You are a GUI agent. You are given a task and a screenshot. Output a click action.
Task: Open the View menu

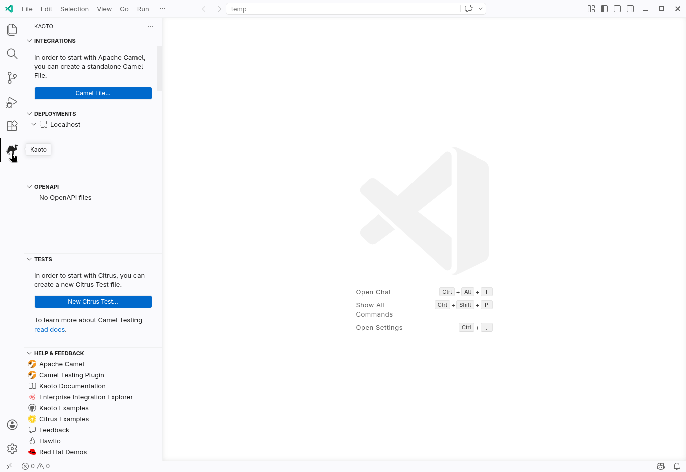click(x=104, y=9)
